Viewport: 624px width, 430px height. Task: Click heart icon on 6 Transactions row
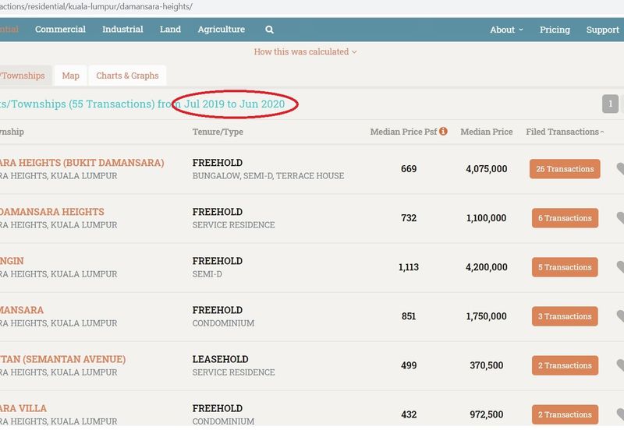[x=620, y=218]
